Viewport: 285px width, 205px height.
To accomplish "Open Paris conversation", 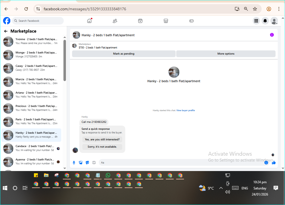I will tap(31, 121).
